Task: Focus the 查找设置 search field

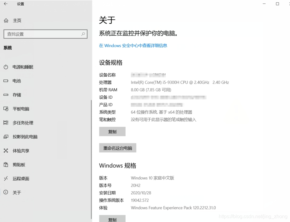Action: pos(45,34)
